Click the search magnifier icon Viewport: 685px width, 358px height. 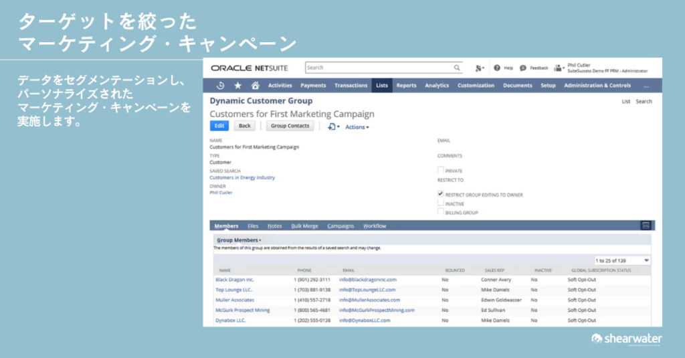point(456,68)
